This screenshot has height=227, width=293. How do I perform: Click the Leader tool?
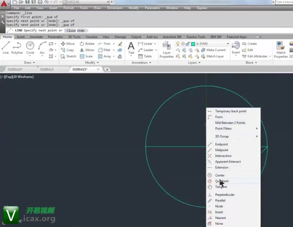tap(146, 50)
